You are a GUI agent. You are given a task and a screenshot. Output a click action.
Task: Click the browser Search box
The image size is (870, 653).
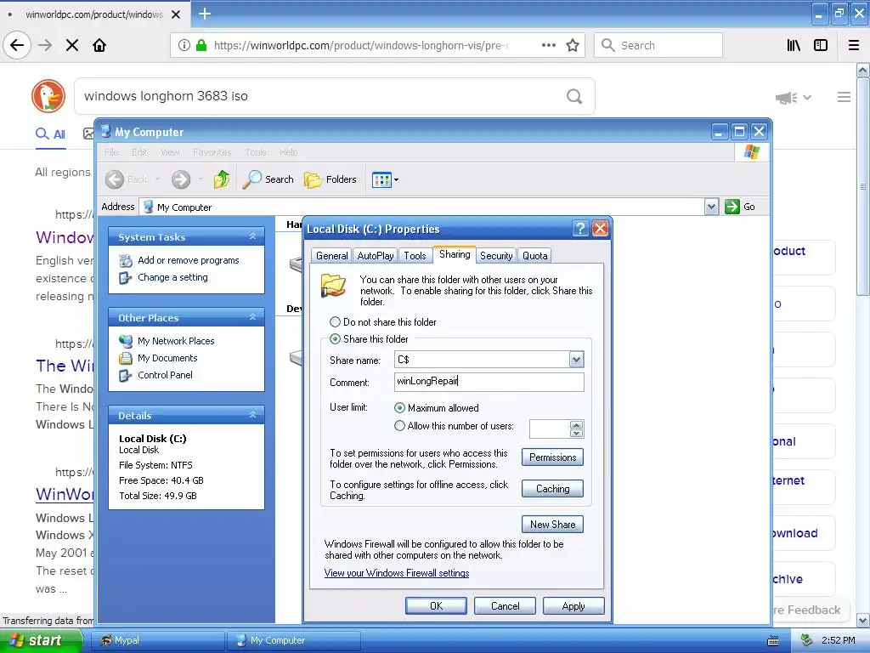pyautogui.click(x=658, y=45)
